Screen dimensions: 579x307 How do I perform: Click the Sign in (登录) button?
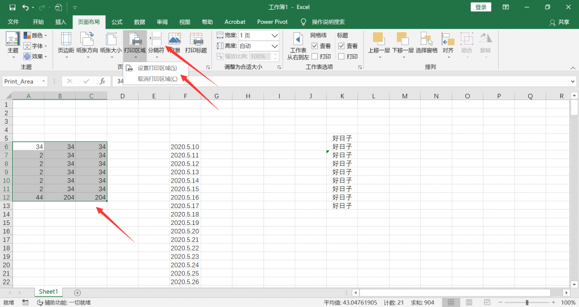coord(481,7)
